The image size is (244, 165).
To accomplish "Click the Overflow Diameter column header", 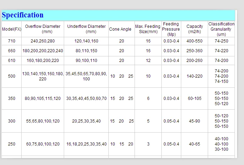I will click(43, 29).
